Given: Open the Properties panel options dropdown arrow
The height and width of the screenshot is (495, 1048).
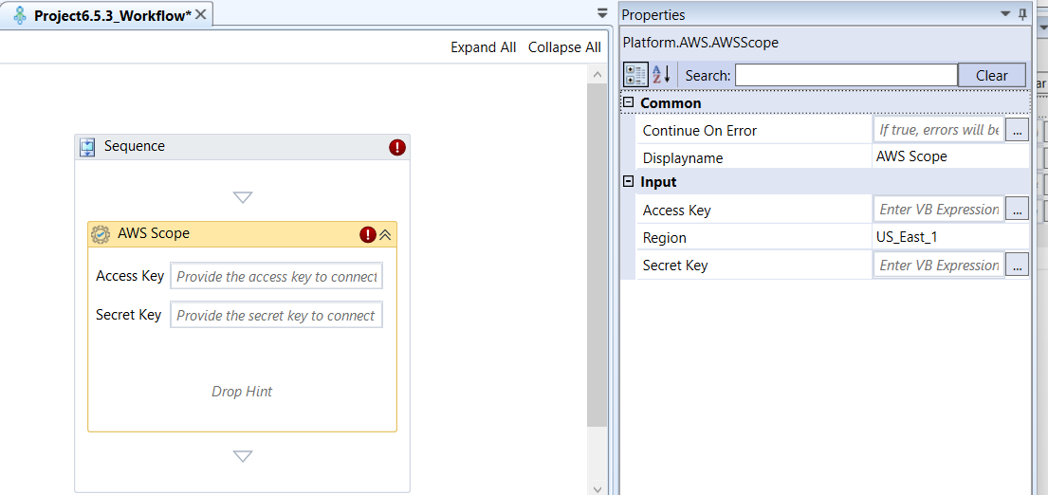Looking at the screenshot, I should (x=1005, y=13).
